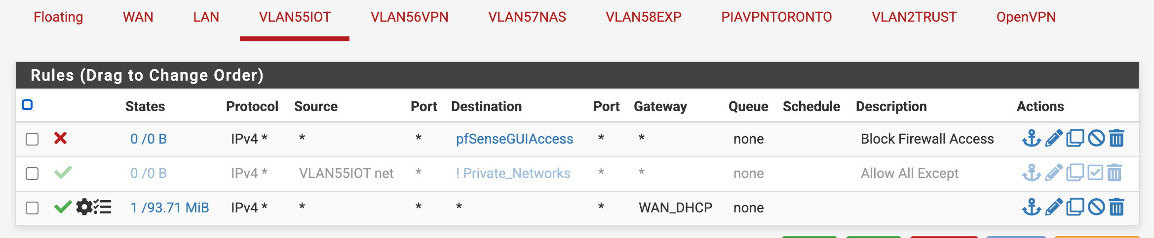Select the WAN_DHCP rule checkbox
The image size is (1154, 238).
pos(32,208)
